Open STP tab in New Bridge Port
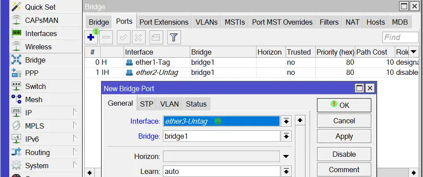Viewport: 423px width, 177px height. pyautogui.click(x=147, y=104)
